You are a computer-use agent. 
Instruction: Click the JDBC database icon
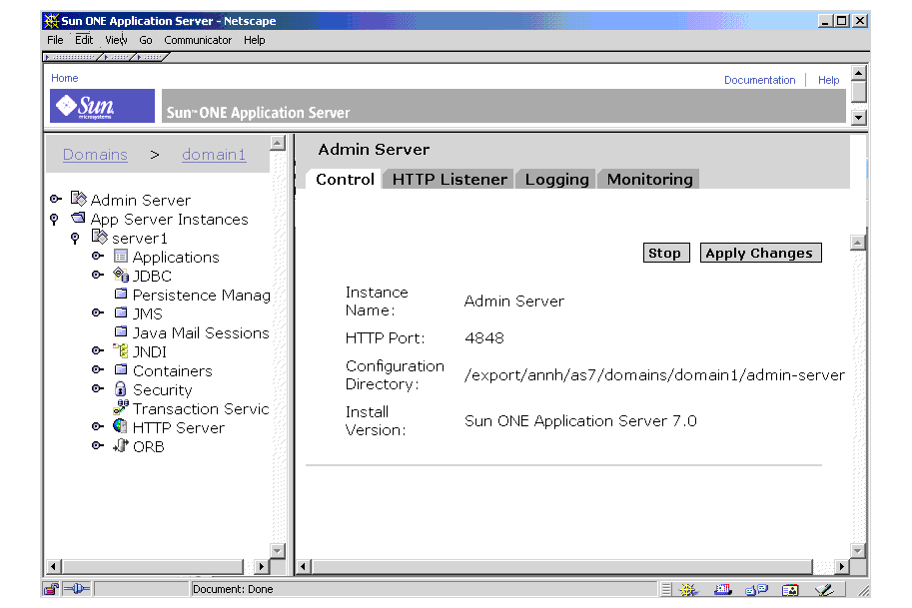point(121,275)
